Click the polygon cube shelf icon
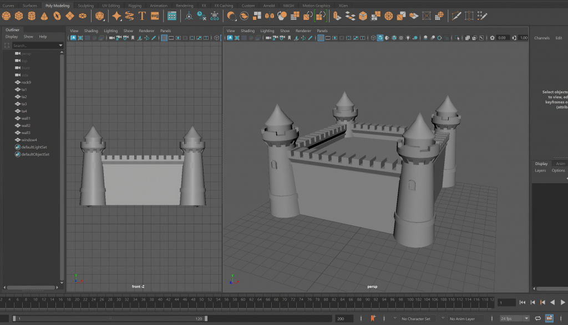Image resolution: width=568 pixels, height=325 pixels. 19,16
